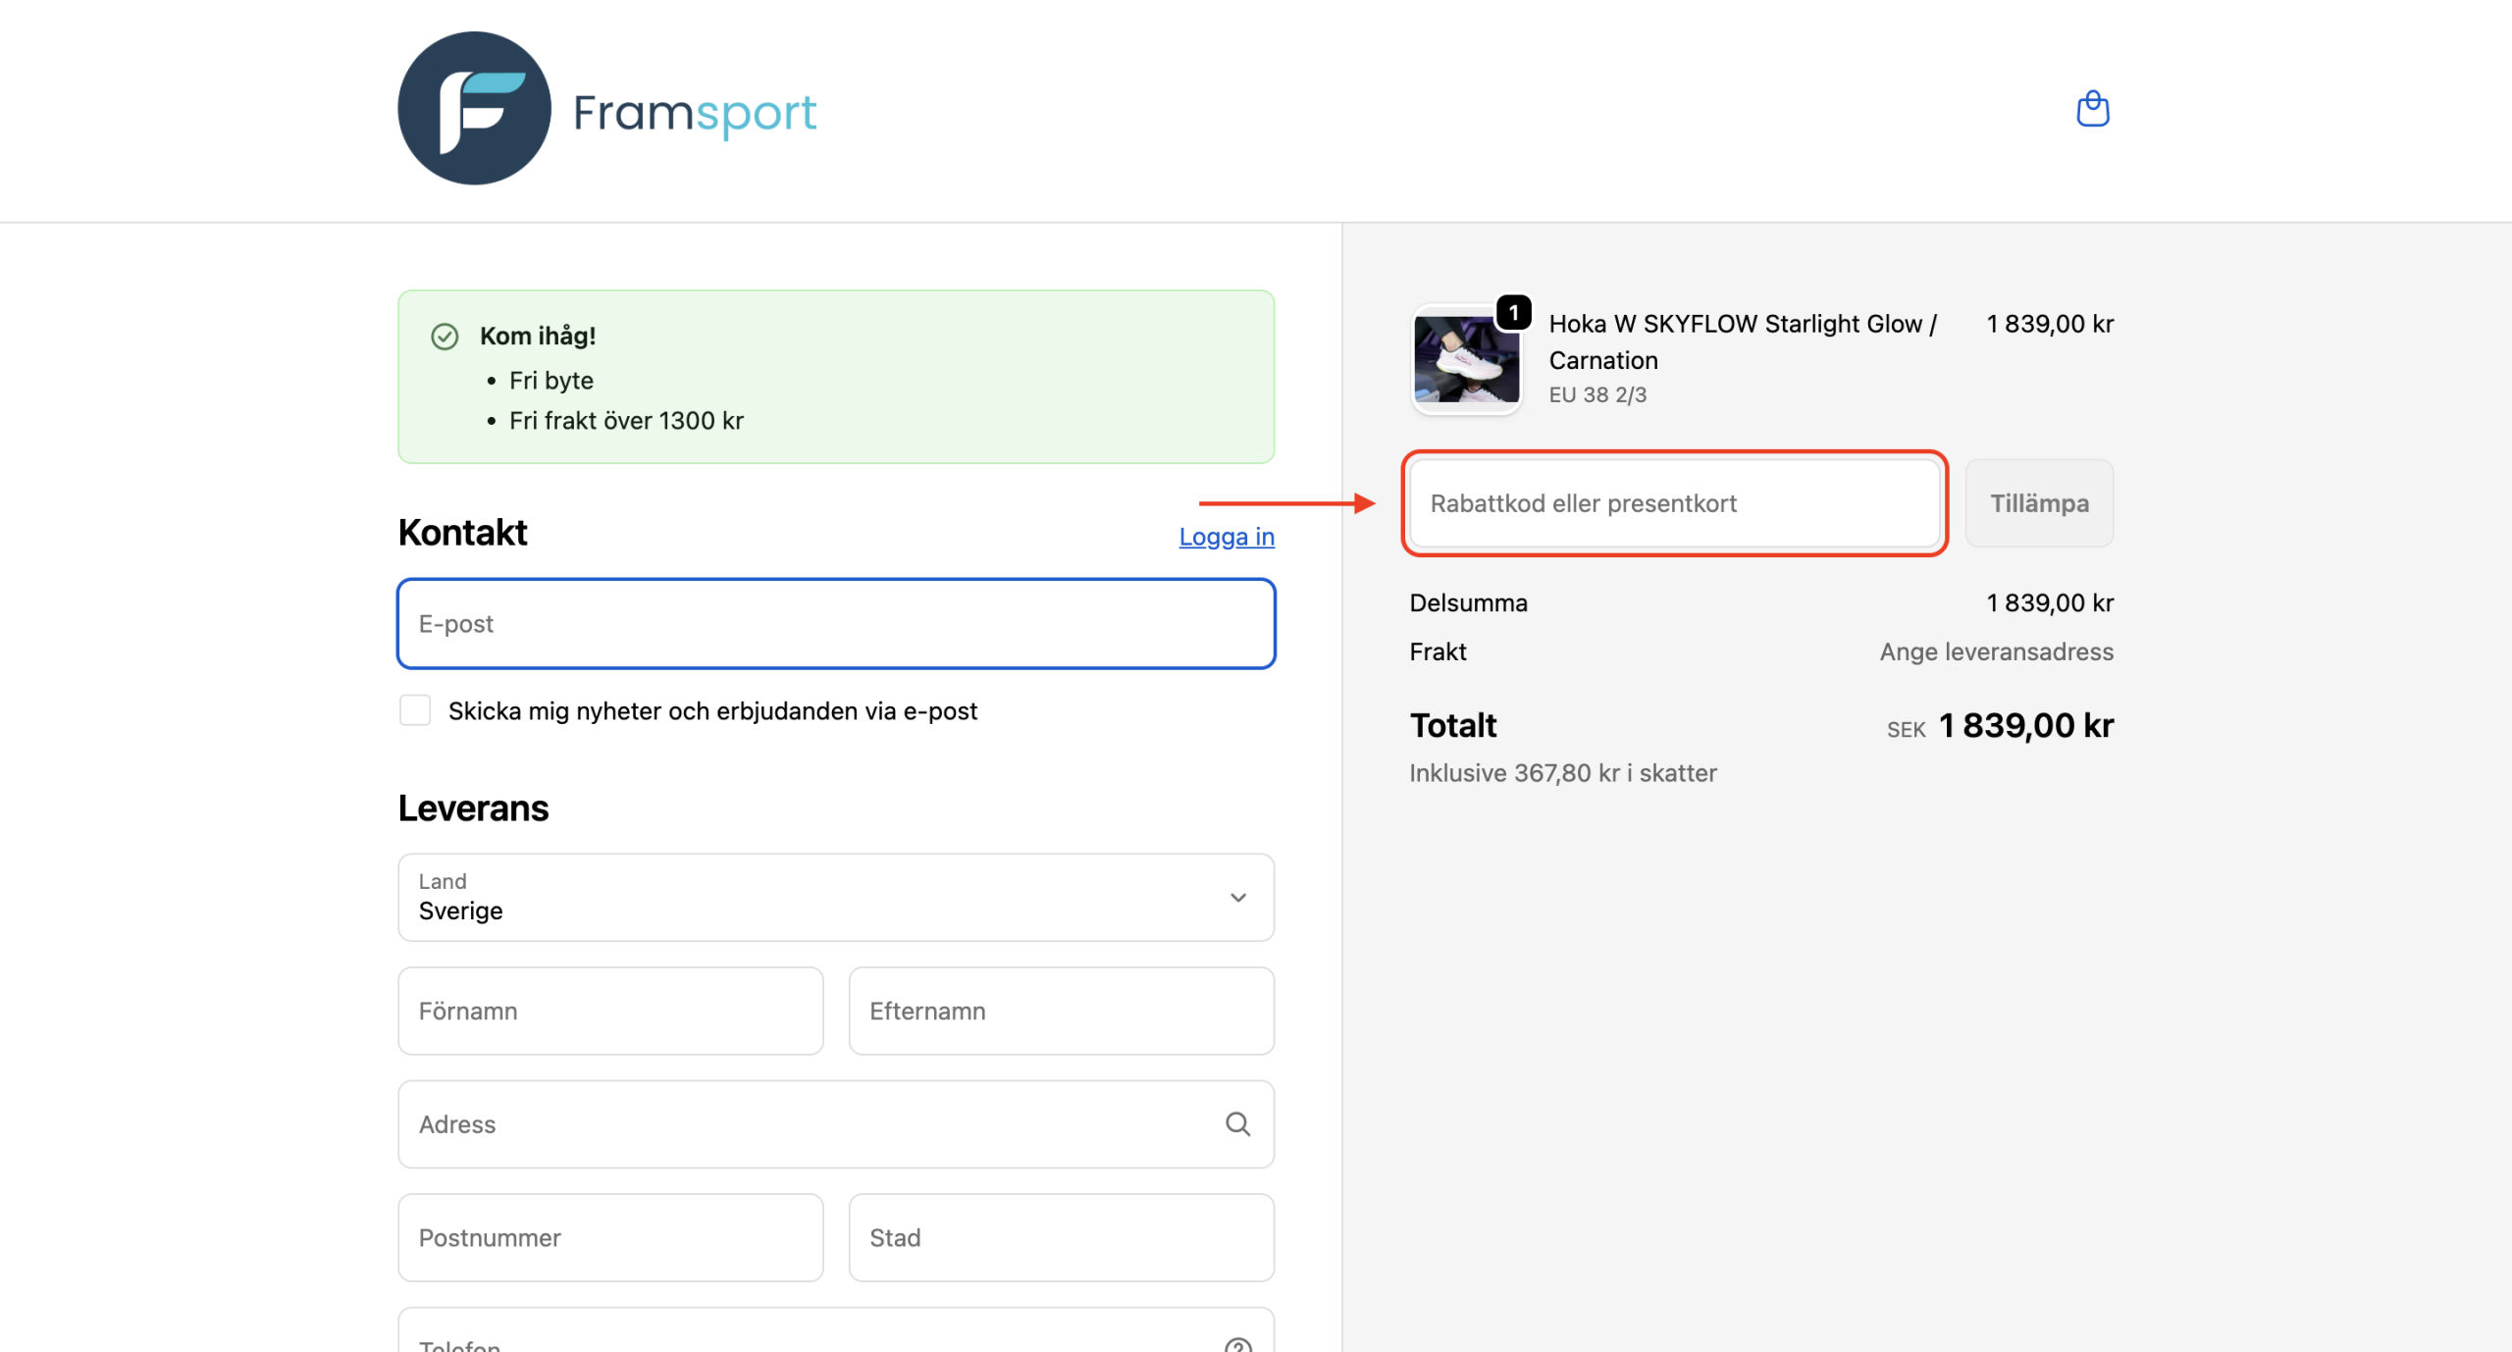Click the Framsport brand name text

695,113
